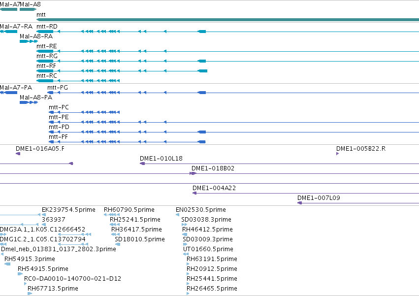Select the DME1-007L09 arrowhead marker

(300, 203)
